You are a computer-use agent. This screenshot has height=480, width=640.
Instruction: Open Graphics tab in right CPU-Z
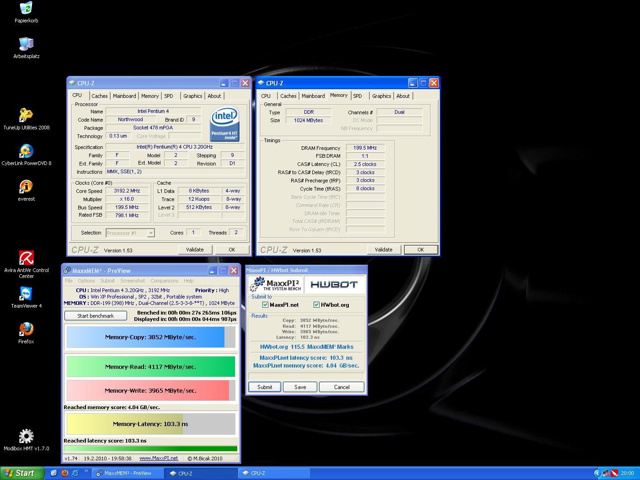(381, 96)
